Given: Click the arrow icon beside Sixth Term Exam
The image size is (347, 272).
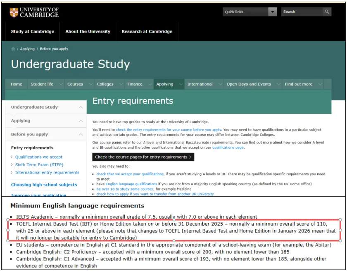Looking at the screenshot, I should [x=12, y=165].
